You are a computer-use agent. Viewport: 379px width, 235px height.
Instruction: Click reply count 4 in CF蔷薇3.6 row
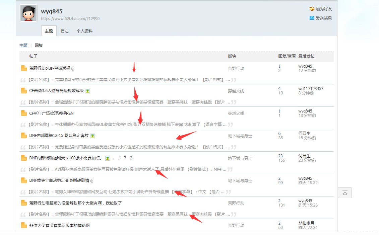click(279, 89)
